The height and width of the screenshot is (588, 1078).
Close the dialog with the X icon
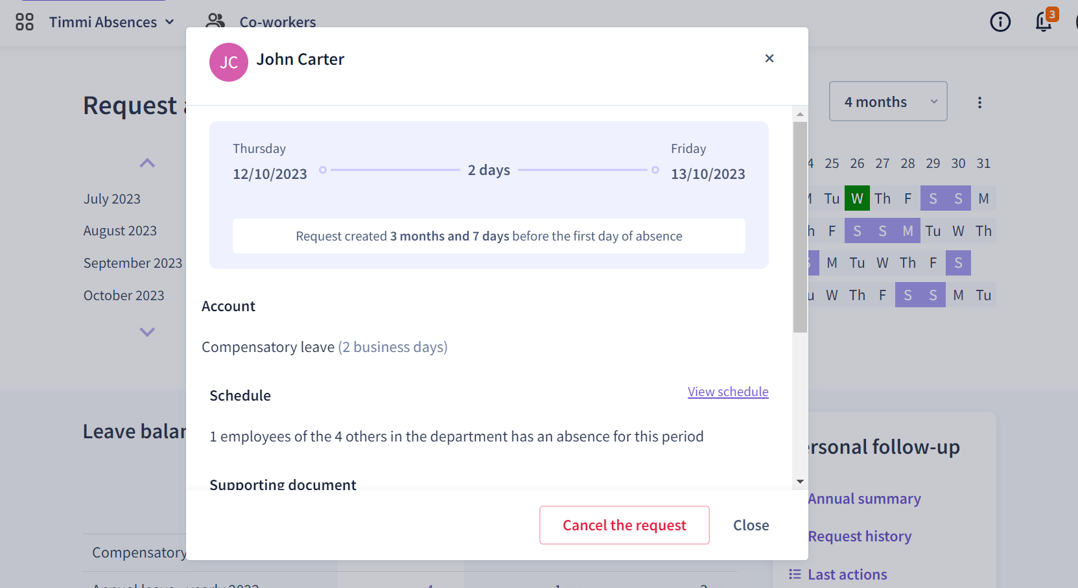769,58
